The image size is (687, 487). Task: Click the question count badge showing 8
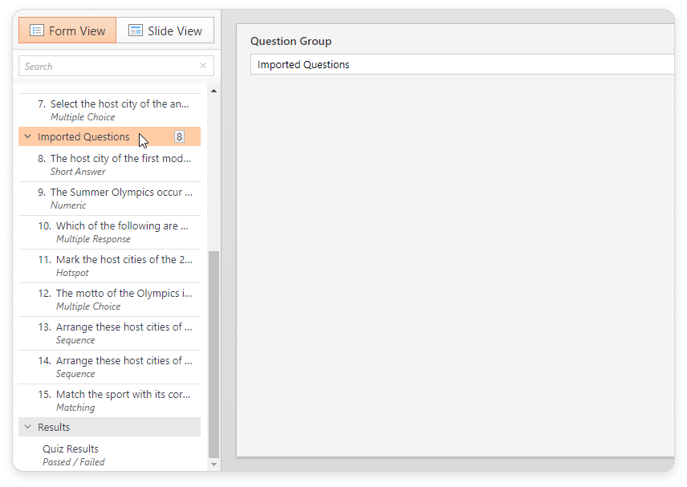[179, 136]
